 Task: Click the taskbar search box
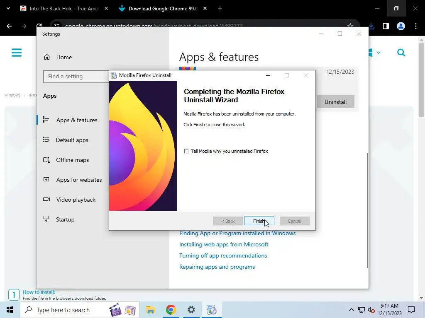coord(80,310)
